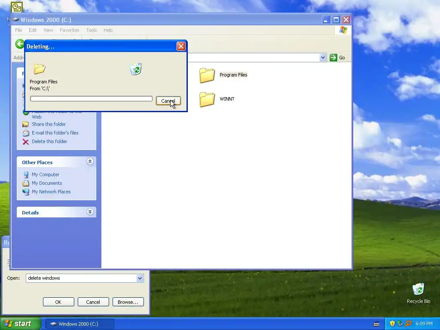
Task: Click the recycle bin icon in Deleting dialog
Action: pyautogui.click(x=136, y=69)
